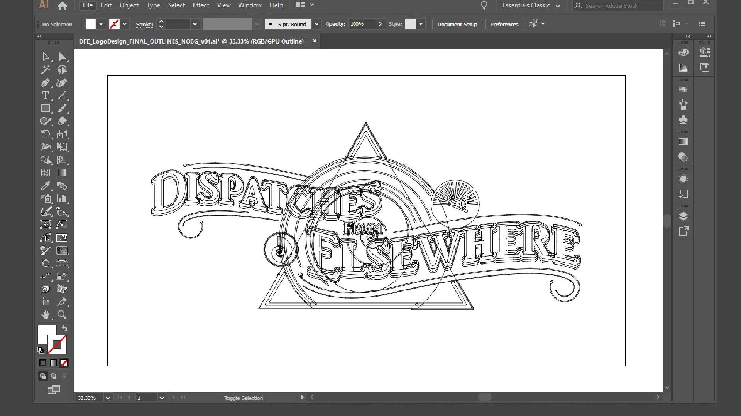Swap fill and stroke colors

pos(64,329)
